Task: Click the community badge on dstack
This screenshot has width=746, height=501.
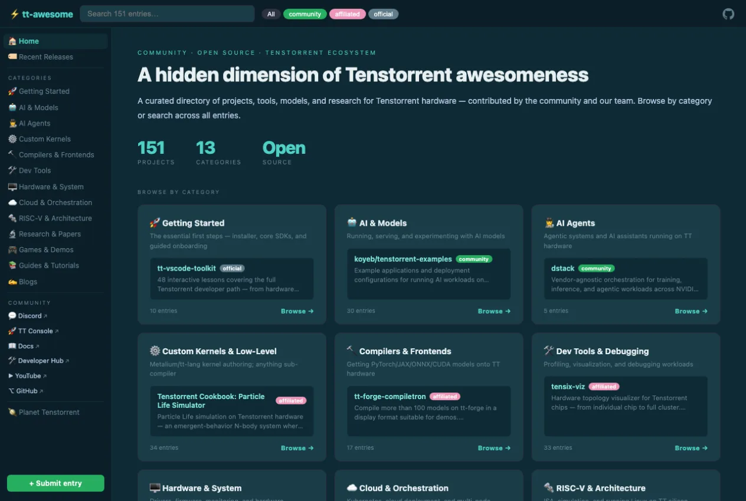Action: [x=597, y=268]
